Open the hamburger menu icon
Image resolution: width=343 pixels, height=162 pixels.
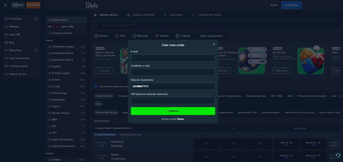pyautogui.click(x=5, y=5)
